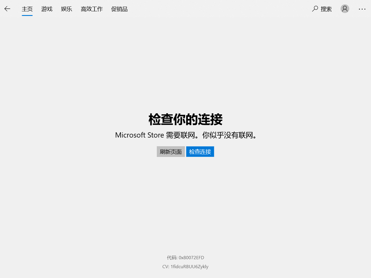Open the three-dot more options menu
The height and width of the screenshot is (278, 371).
(x=362, y=9)
